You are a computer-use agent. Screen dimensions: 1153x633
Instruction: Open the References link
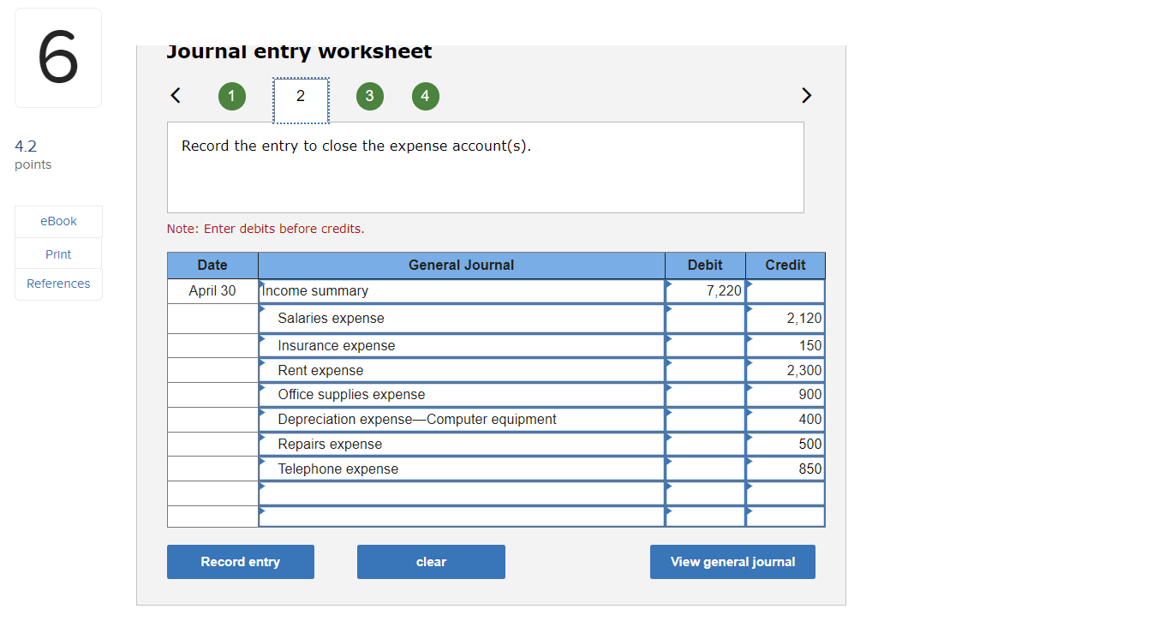point(58,284)
